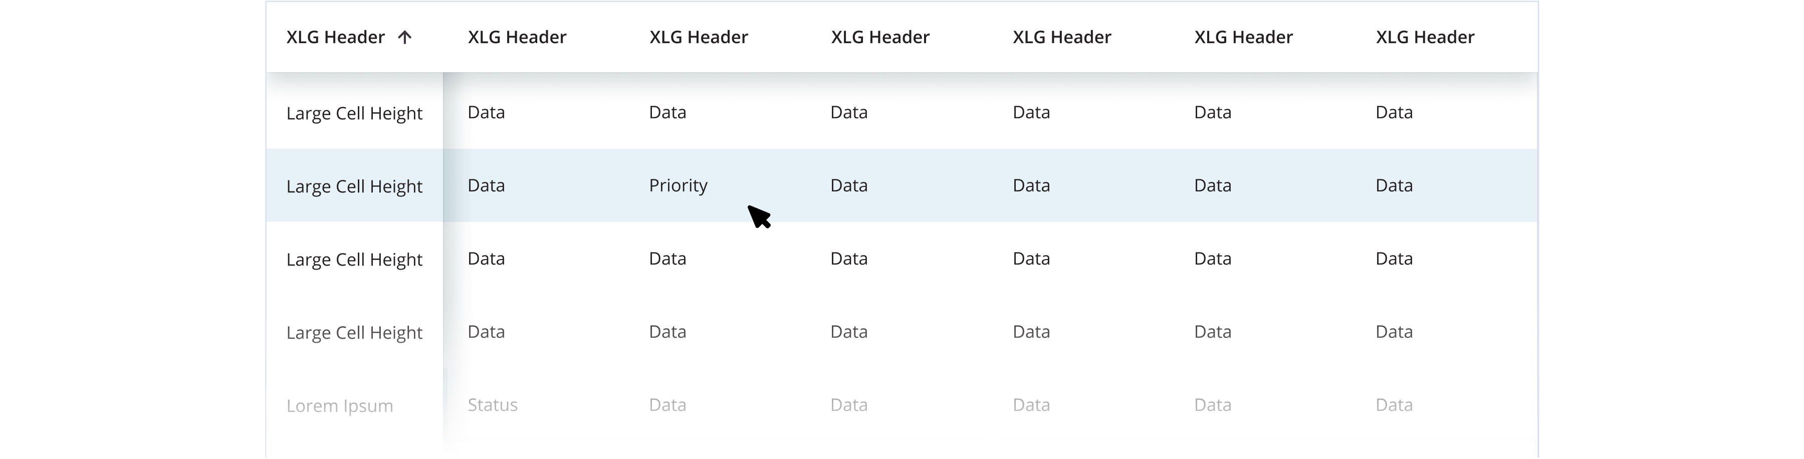This screenshot has width=1804, height=459.
Task: Select the Status cell
Action: pyautogui.click(x=492, y=405)
